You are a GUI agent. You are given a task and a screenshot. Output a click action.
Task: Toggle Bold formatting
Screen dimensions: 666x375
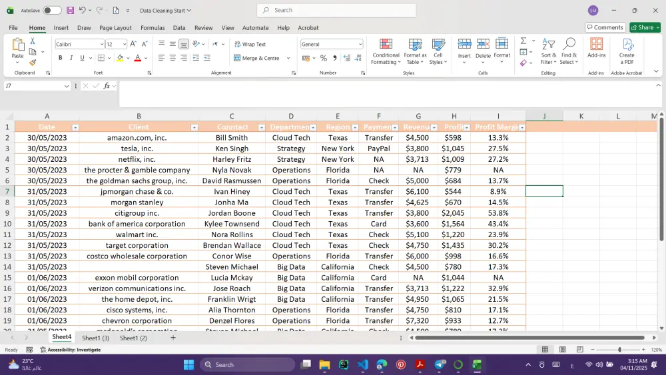[x=61, y=58]
